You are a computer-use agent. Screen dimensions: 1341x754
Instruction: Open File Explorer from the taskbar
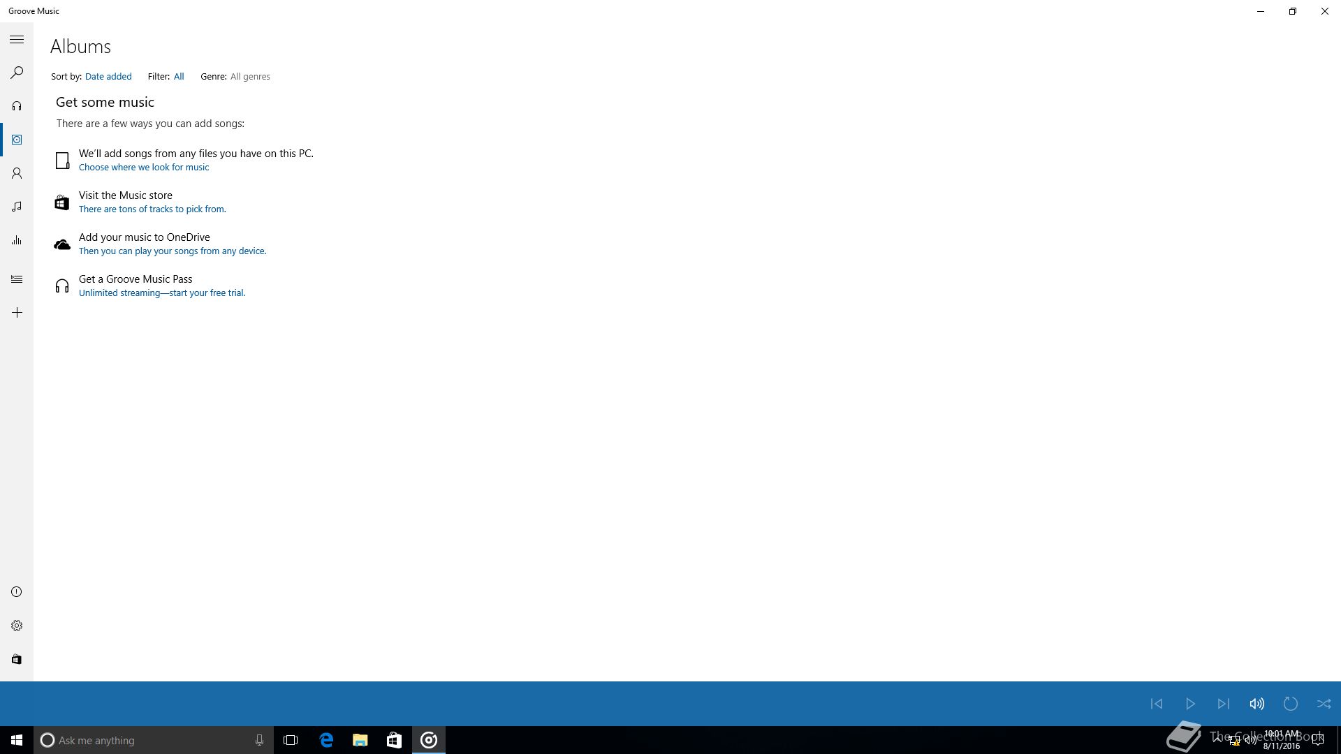tap(360, 740)
